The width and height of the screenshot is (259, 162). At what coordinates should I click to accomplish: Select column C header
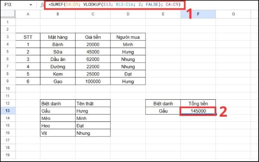[x=93, y=14]
